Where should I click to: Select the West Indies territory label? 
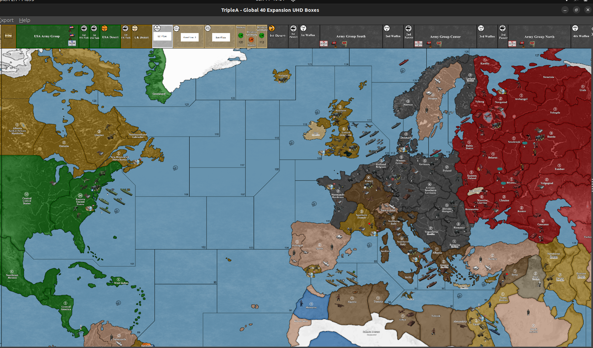[121, 283]
